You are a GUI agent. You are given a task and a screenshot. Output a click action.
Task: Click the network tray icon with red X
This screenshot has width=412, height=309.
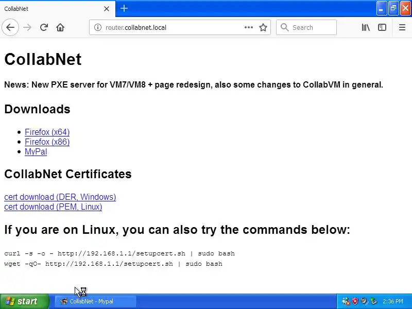(x=346, y=301)
